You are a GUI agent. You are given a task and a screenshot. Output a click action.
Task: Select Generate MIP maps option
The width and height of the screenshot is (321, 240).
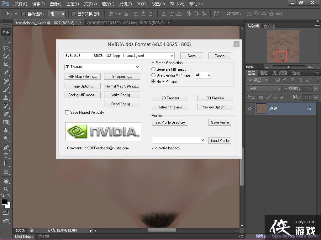[154, 69]
